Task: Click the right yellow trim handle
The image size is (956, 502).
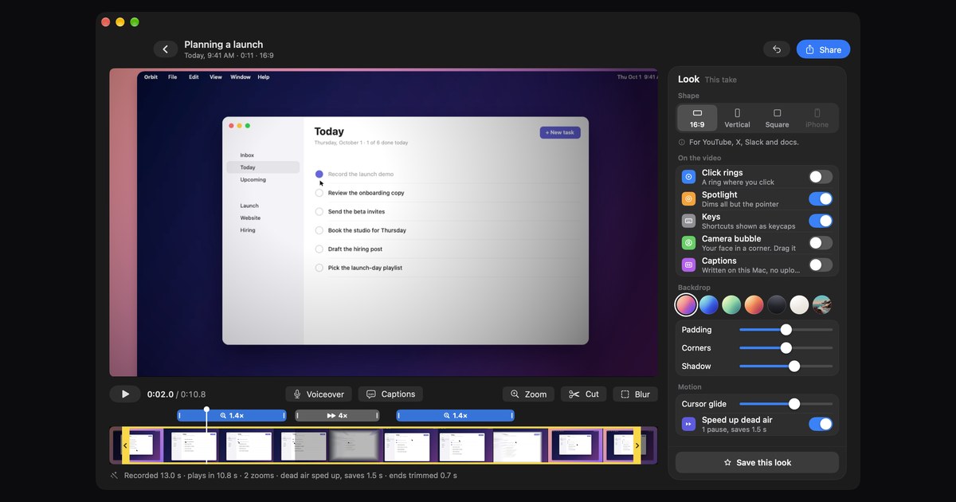Action: (x=637, y=445)
